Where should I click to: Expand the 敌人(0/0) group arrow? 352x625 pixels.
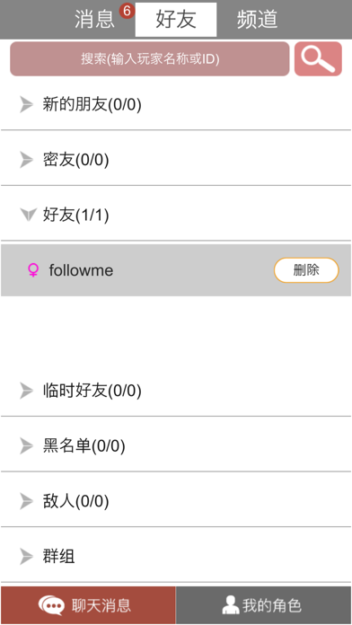[x=26, y=501]
